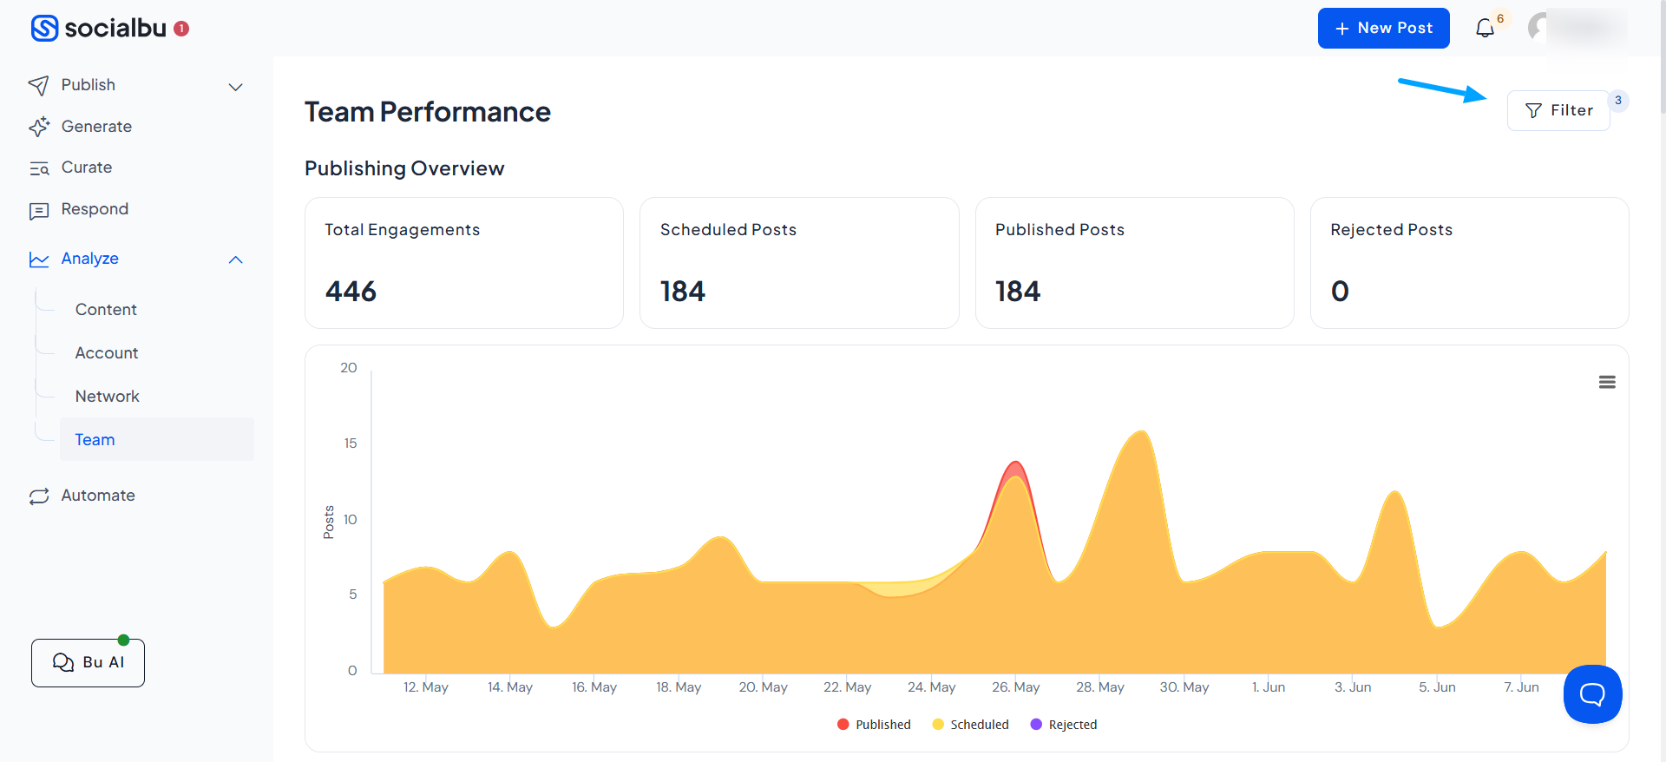Viewport: 1666px width, 762px height.
Task: Open the Filter dropdown
Action: point(1558,110)
